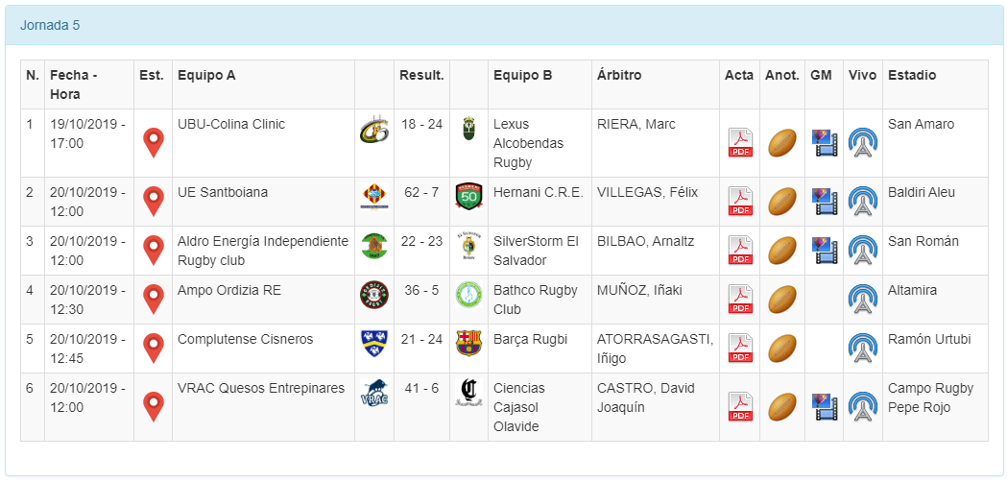
Task: Click map pin for UE Santboiana match
Action: 153,202
